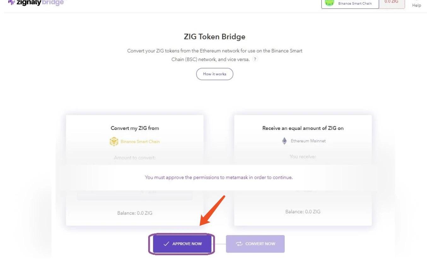Click the question mark tooltip icon
The image size is (427, 263).
tap(255, 60)
